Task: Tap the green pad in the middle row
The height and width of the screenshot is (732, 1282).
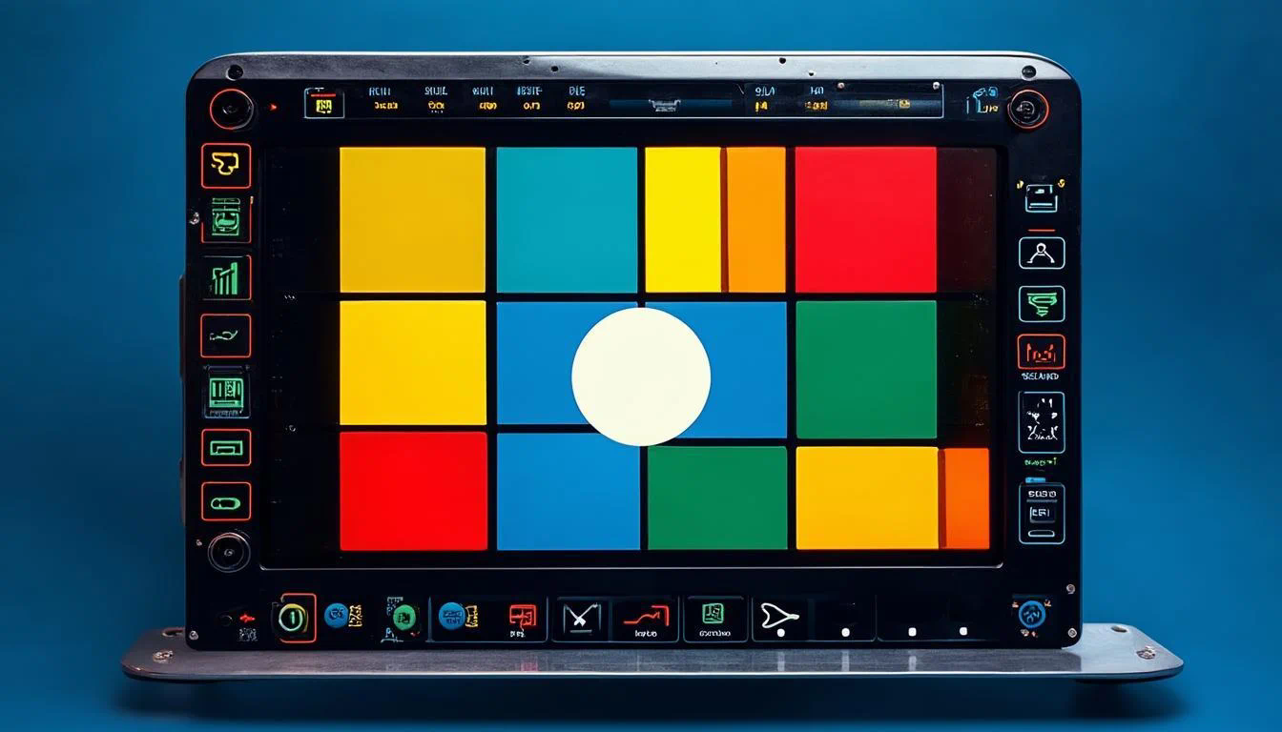Action: coord(866,369)
